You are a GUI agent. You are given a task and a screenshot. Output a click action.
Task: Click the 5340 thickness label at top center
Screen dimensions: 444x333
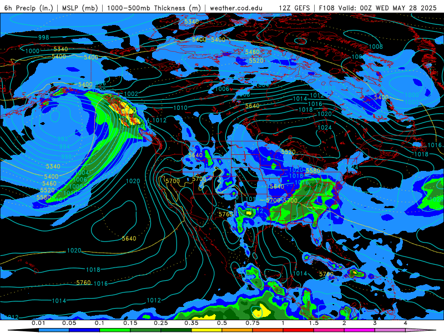point(191,22)
